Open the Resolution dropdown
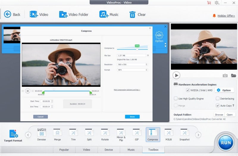Image resolution: width=238 pixels, height=156 pixels. [132, 65]
